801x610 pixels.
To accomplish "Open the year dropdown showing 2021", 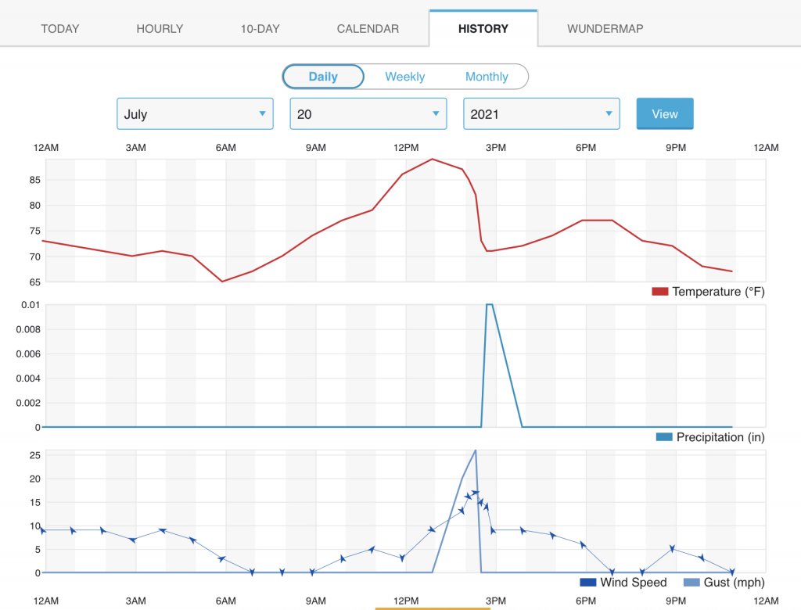I will (542, 114).
